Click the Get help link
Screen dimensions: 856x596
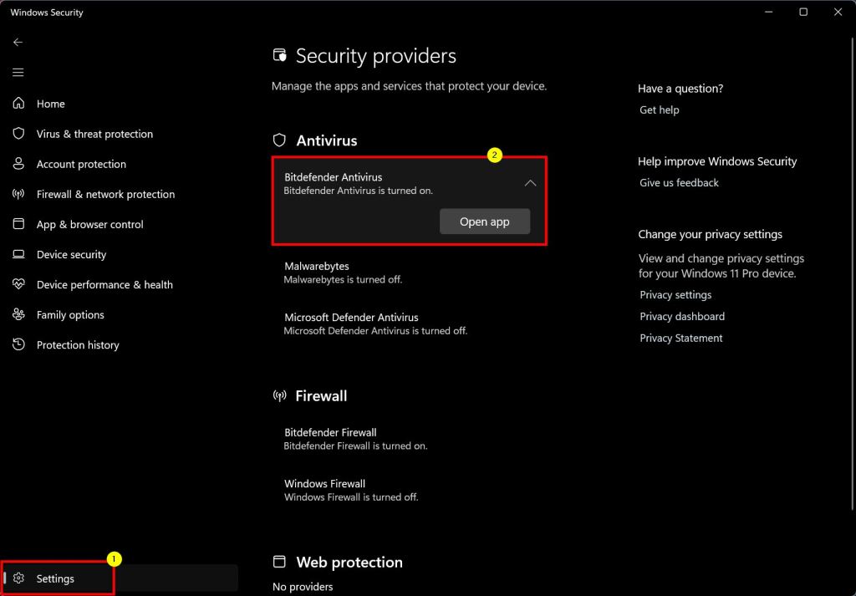660,110
